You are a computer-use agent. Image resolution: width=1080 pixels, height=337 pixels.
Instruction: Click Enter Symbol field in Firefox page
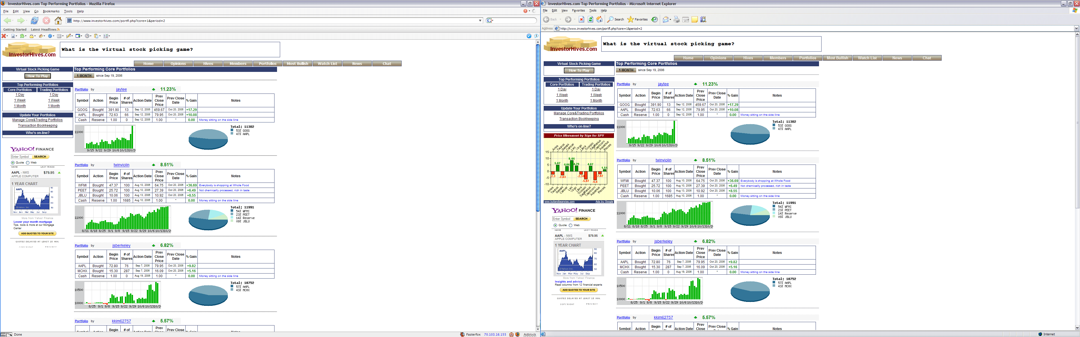[x=21, y=157]
